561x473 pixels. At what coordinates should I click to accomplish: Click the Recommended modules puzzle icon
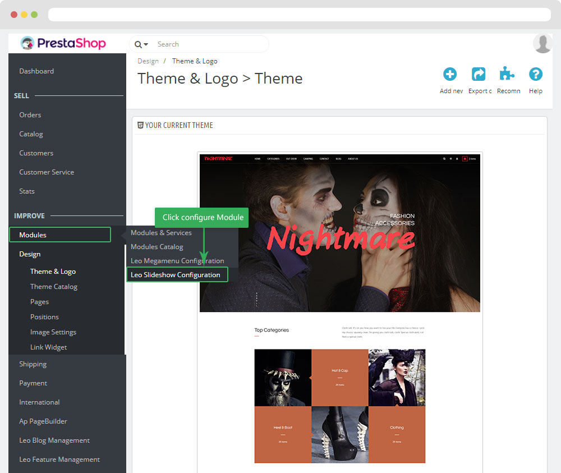(507, 74)
